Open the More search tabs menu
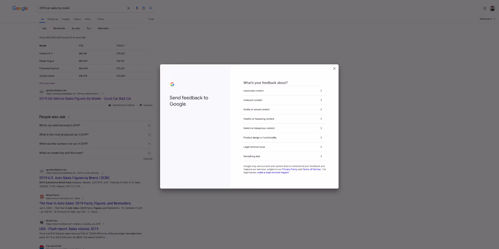The image size is (499, 249). tap(100, 19)
